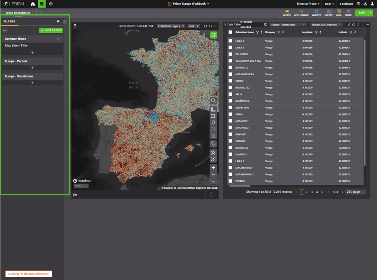Open the Dark basemap dropdown
The height and width of the screenshot is (280, 377).
(194, 26)
